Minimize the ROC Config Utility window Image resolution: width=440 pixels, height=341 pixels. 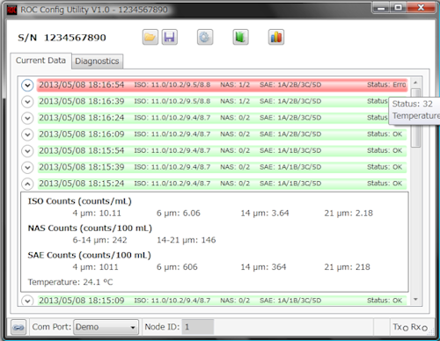pos(381,8)
